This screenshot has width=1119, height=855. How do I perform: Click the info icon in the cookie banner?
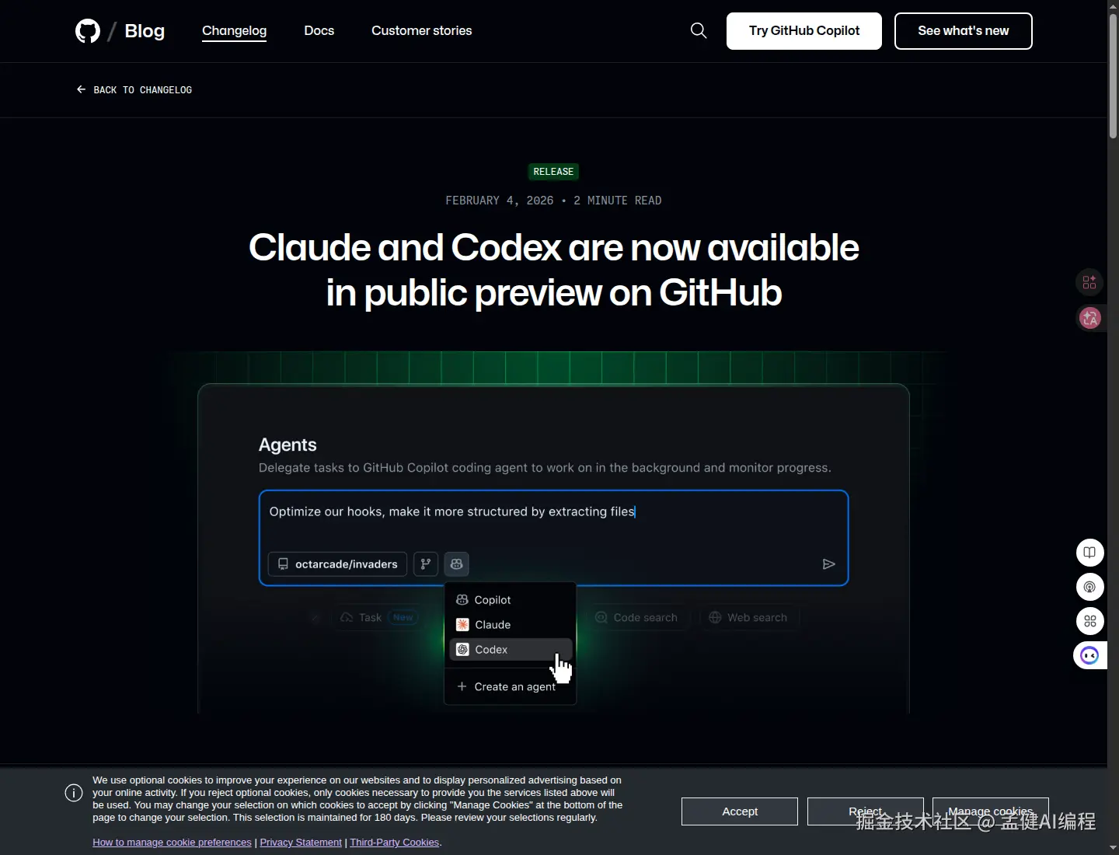pyautogui.click(x=73, y=793)
